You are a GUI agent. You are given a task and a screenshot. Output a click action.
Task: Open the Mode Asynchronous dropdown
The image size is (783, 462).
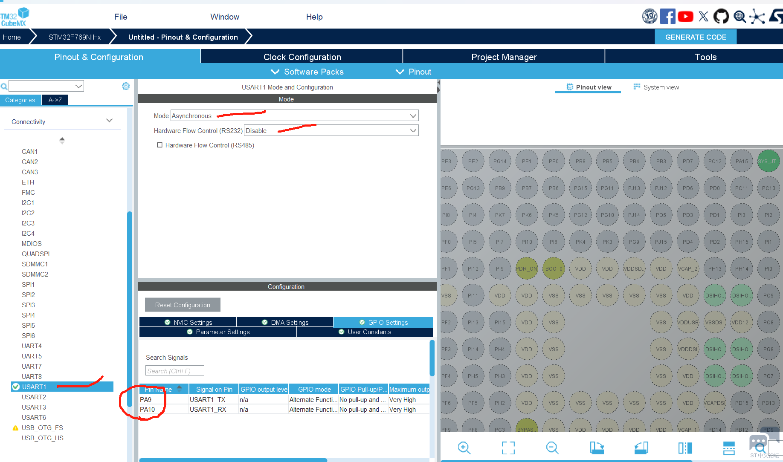click(294, 115)
